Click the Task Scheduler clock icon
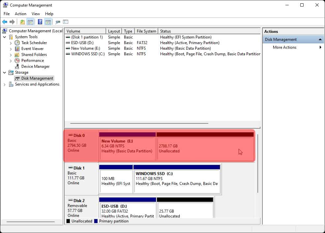This screenshot has height=233, width=325. tap(17, 43)
